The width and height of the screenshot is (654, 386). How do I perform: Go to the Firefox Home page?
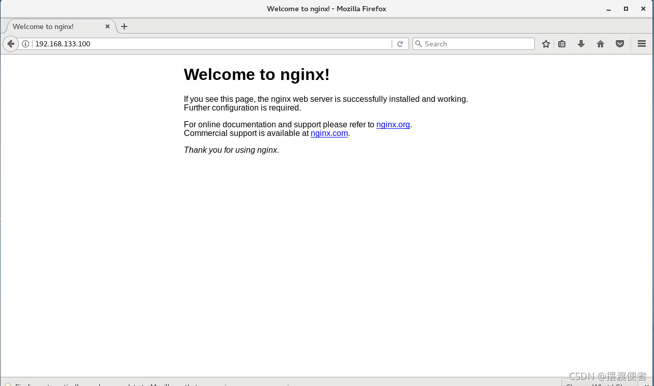[601, 44]
